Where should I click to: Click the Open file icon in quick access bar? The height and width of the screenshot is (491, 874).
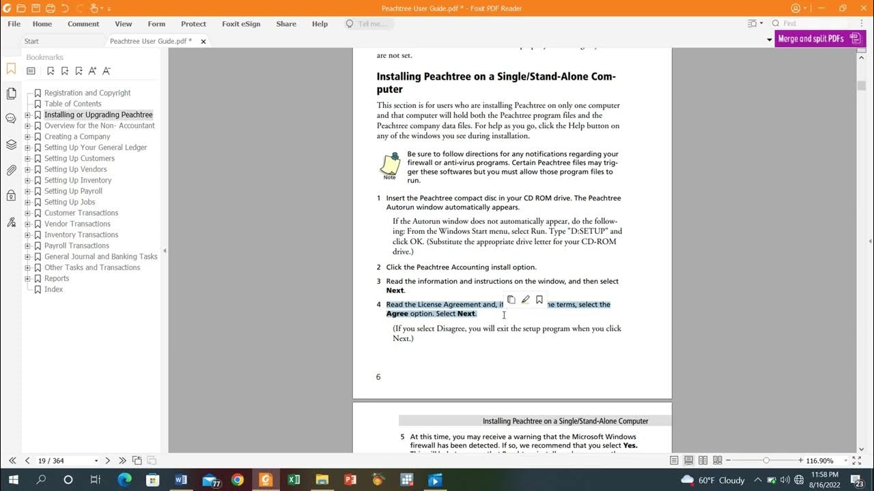click(21, 8)
